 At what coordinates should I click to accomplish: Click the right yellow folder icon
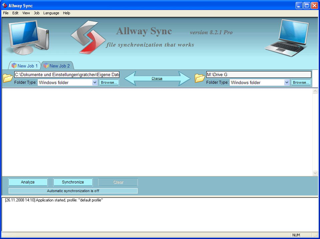click(199, 78)
